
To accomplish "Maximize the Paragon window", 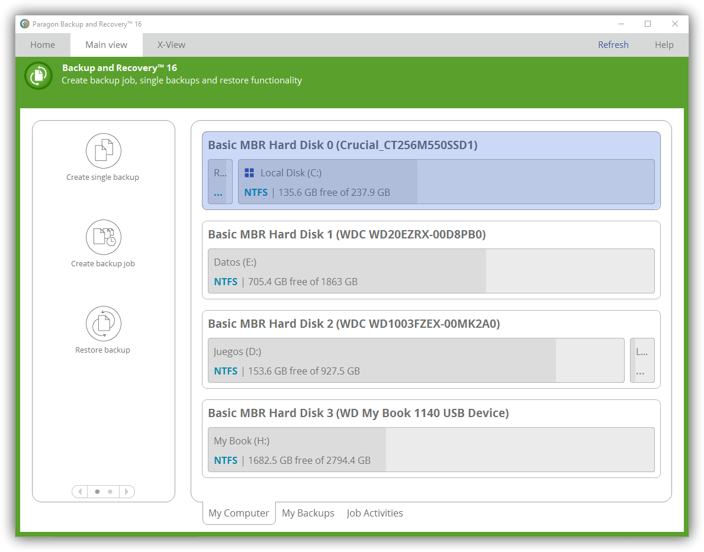I will [648, 24].
